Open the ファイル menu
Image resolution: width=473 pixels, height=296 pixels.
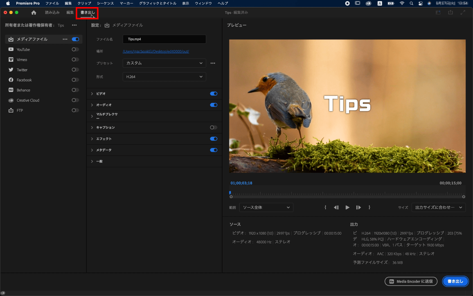coord(52,3)
